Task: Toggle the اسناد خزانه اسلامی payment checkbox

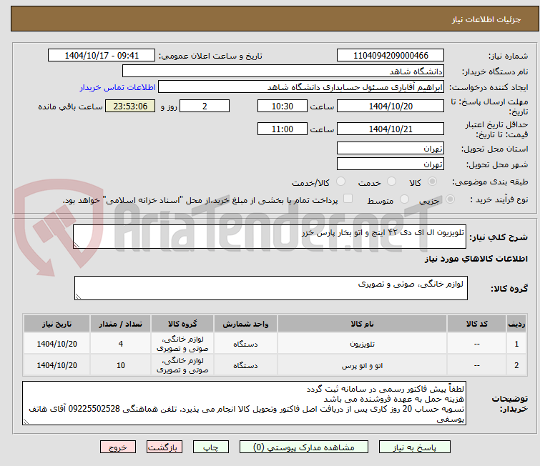Action: (x=348, y=199)
